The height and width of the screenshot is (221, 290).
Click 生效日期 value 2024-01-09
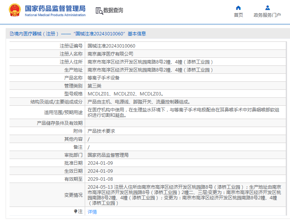click(x=100, y=171)
